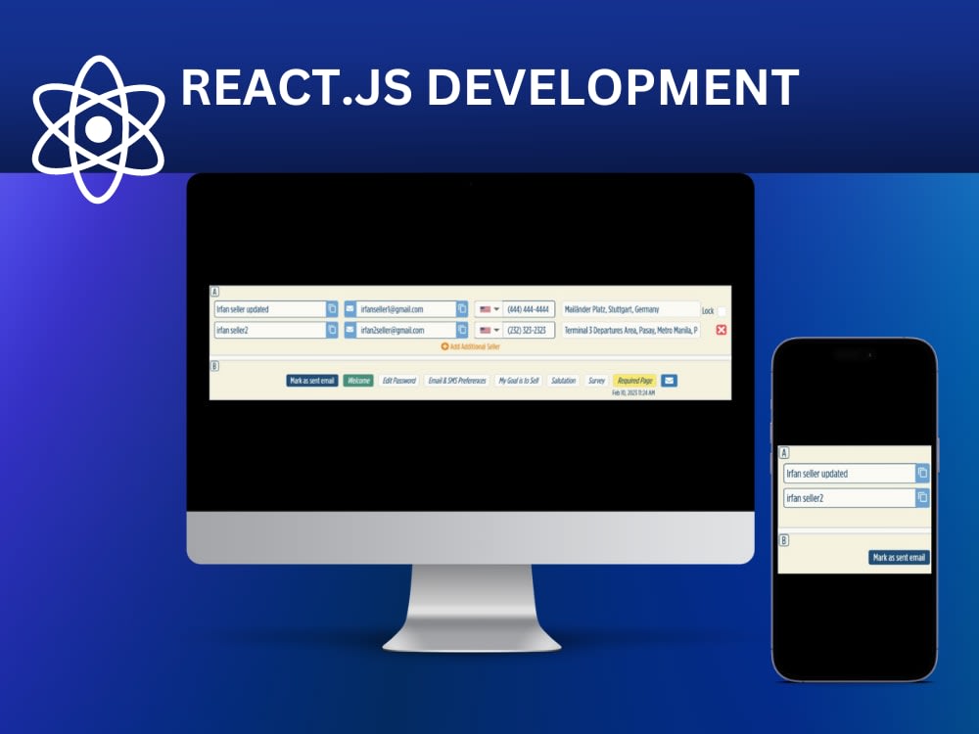979x734 pixels.
Task: Copy 'Irfan seller updated' name on phone mockup
Action: click(x=922, y=473)
